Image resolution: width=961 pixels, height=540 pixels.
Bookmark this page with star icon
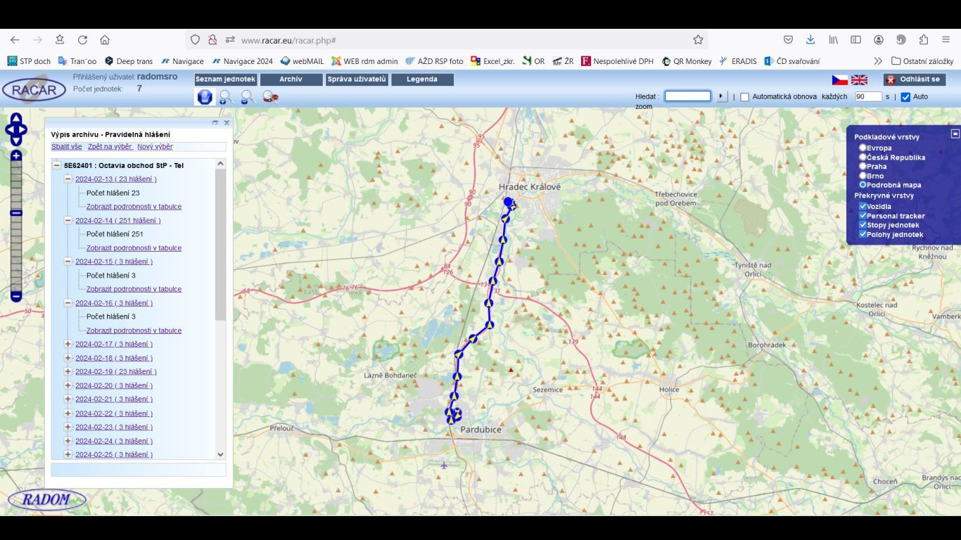click(698, 40)
